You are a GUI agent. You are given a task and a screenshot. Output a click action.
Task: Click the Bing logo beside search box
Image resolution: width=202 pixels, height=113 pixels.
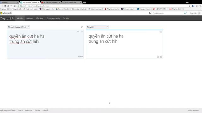[150, 13]
